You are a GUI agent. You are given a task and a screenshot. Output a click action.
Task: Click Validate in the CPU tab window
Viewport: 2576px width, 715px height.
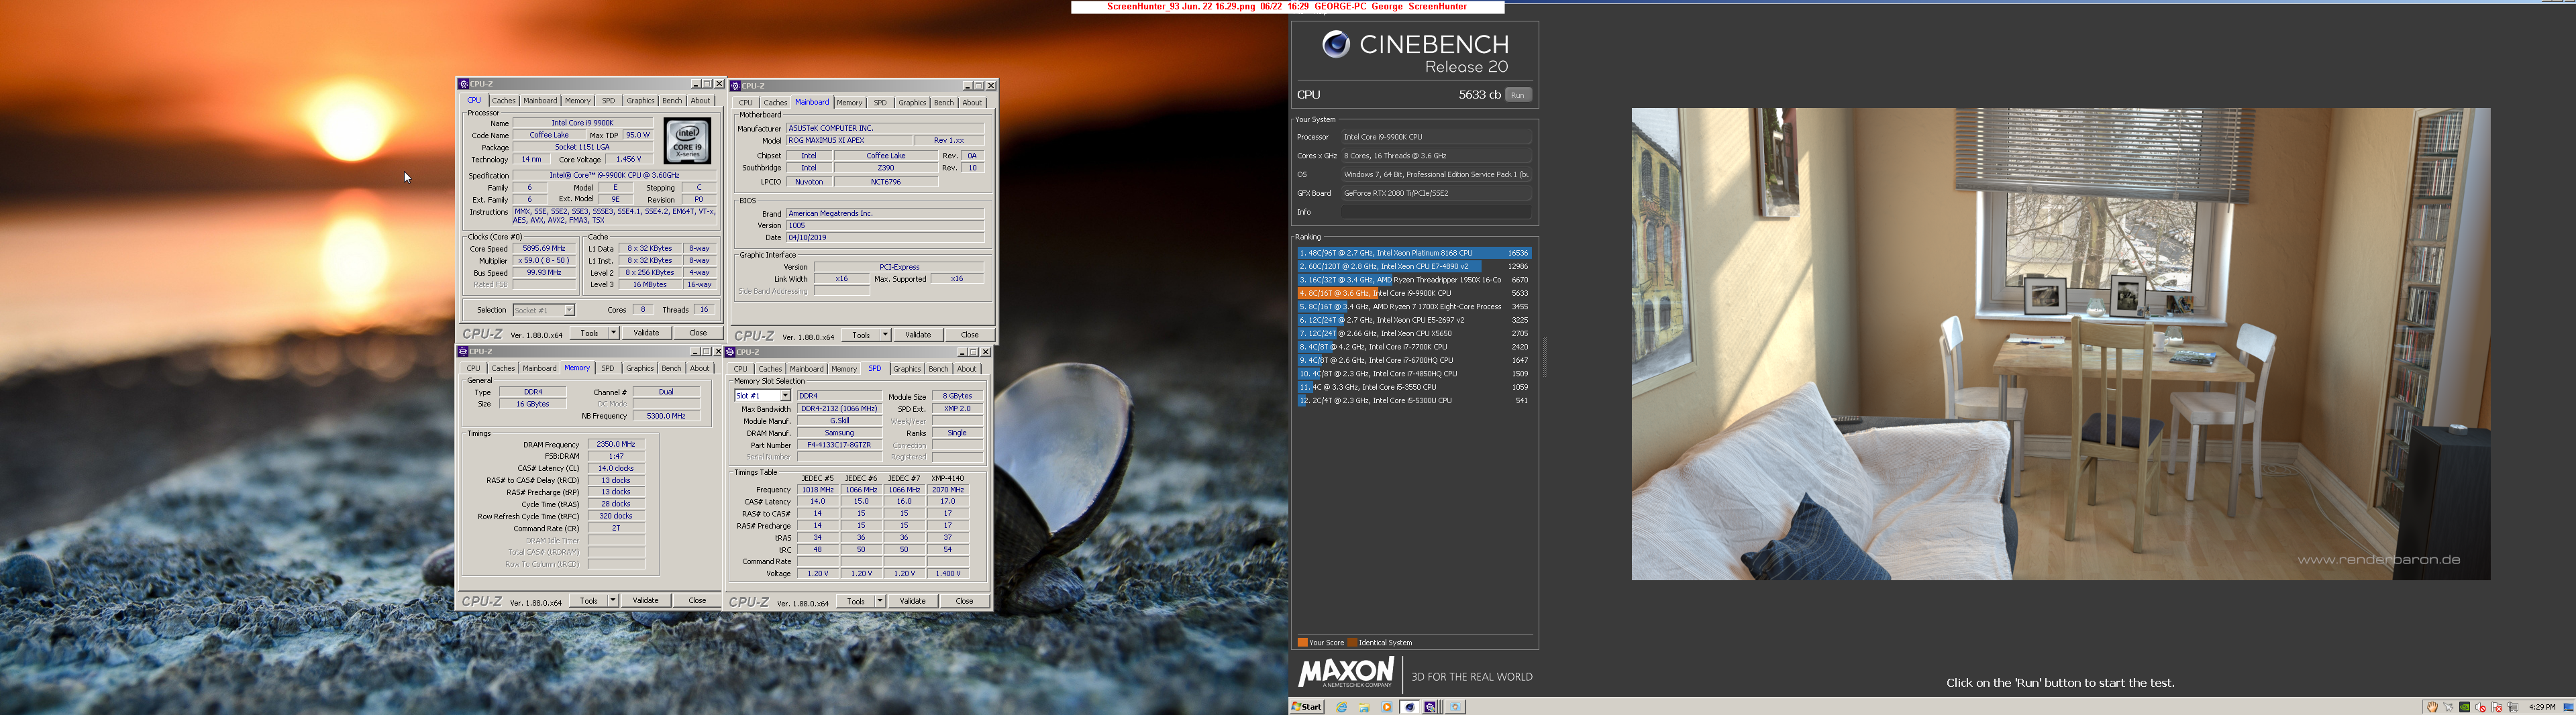point(646,333)
